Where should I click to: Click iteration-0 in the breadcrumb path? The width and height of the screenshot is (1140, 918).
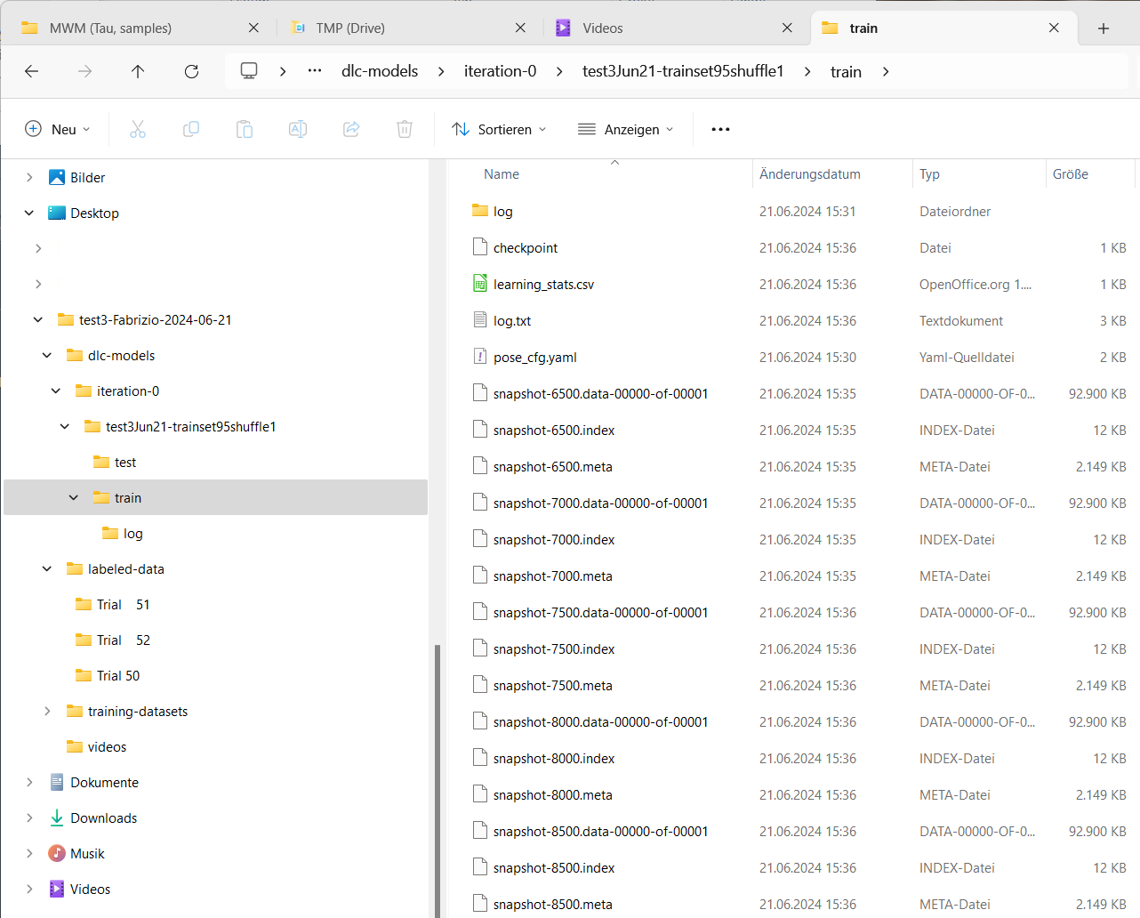(501, 71)
